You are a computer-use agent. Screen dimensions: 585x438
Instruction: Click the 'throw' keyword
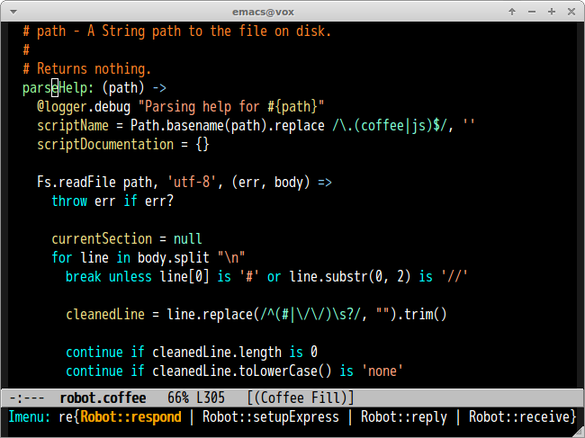tap(69, 201)
